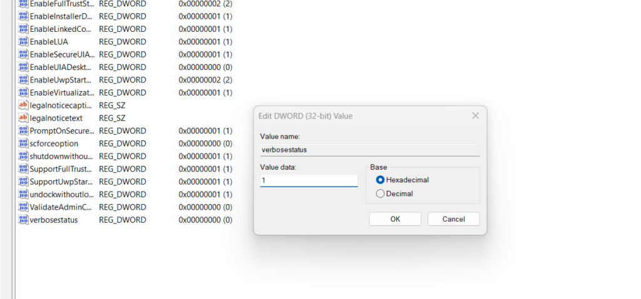This screenshot has height=299, width=641.
Task: Select the shutdownwithoutlogon registry entry
Action: point(61,156)
